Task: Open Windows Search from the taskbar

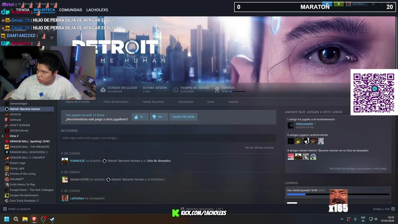Action: pyautogui.click(x=16, y=219)
